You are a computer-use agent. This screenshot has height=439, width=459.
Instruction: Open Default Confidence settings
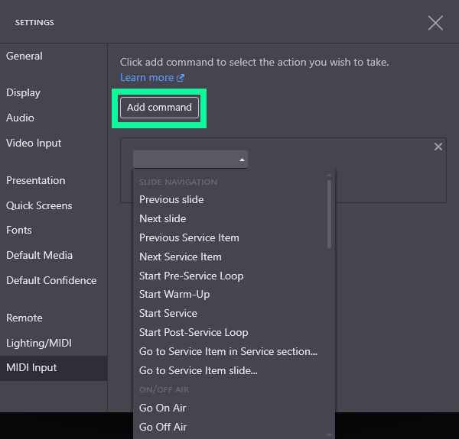[51, 280]
